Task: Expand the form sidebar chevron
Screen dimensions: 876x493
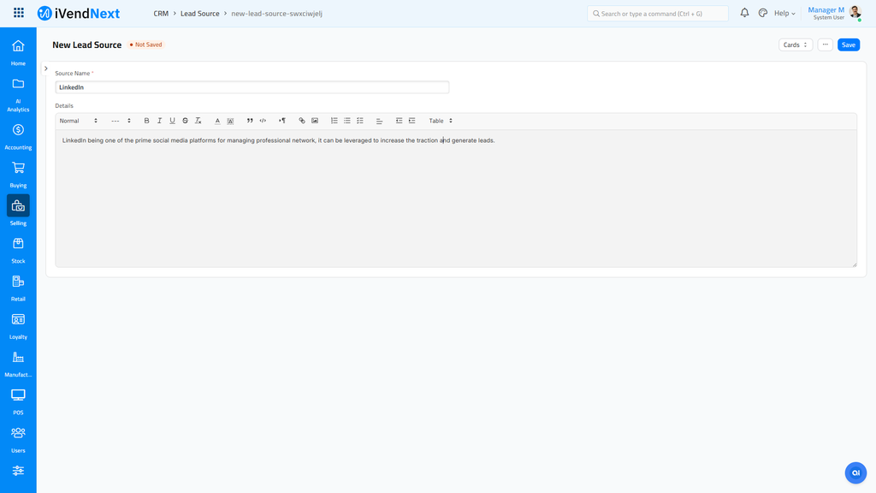Action: pyautogui.click(x=46, y=68)
